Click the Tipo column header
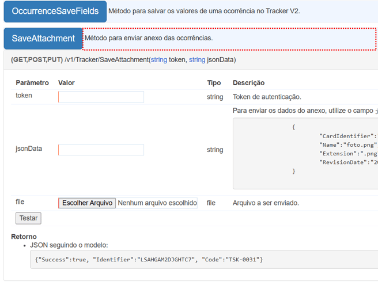This screenshot has height=285, width=378. point(214,83)
